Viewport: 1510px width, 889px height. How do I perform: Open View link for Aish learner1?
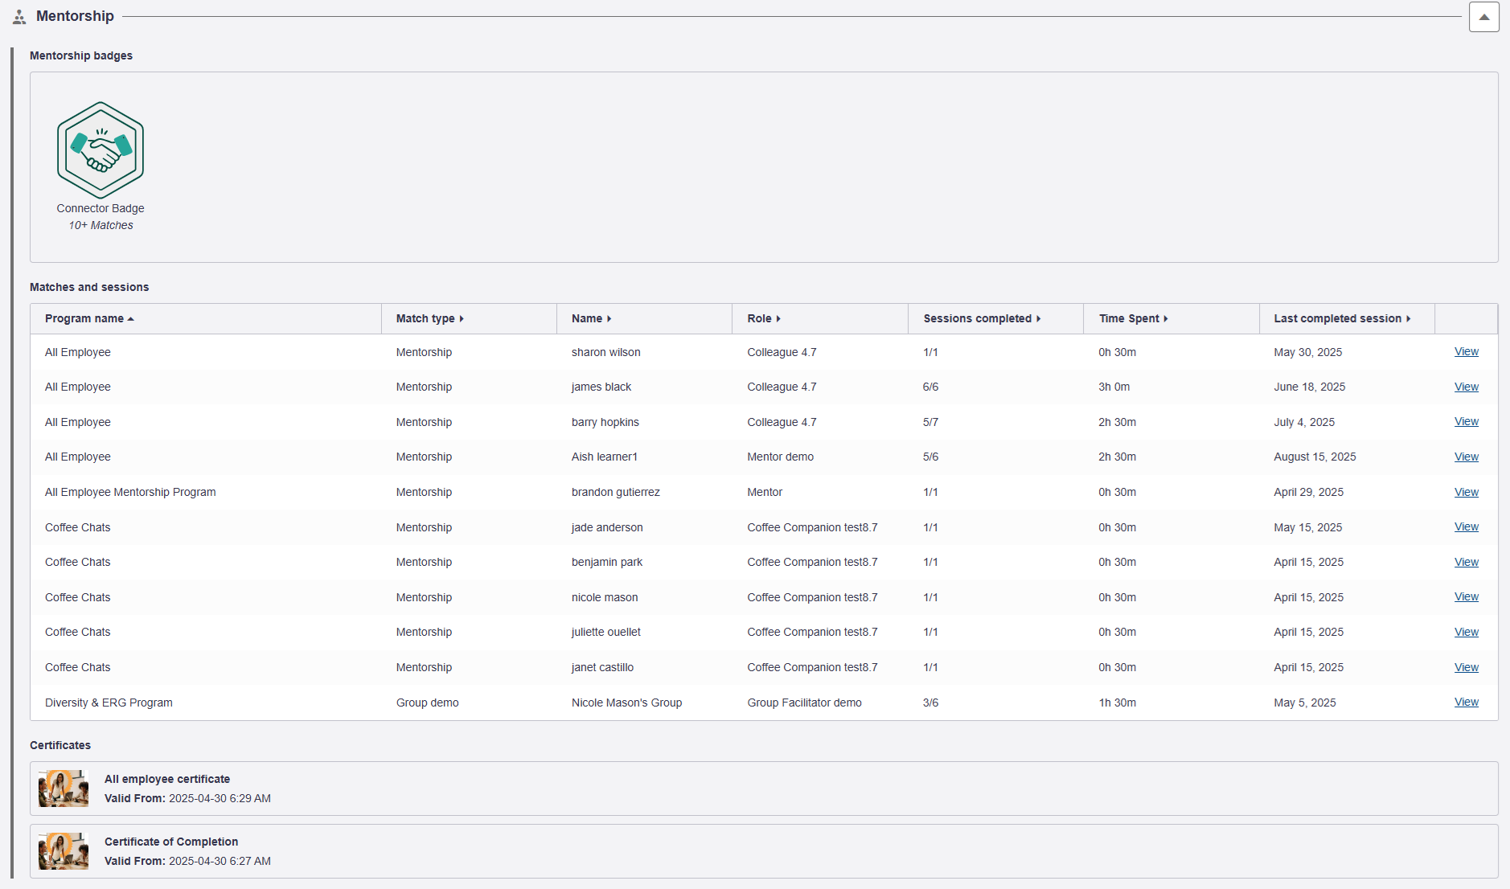(x=1466, y=457)
